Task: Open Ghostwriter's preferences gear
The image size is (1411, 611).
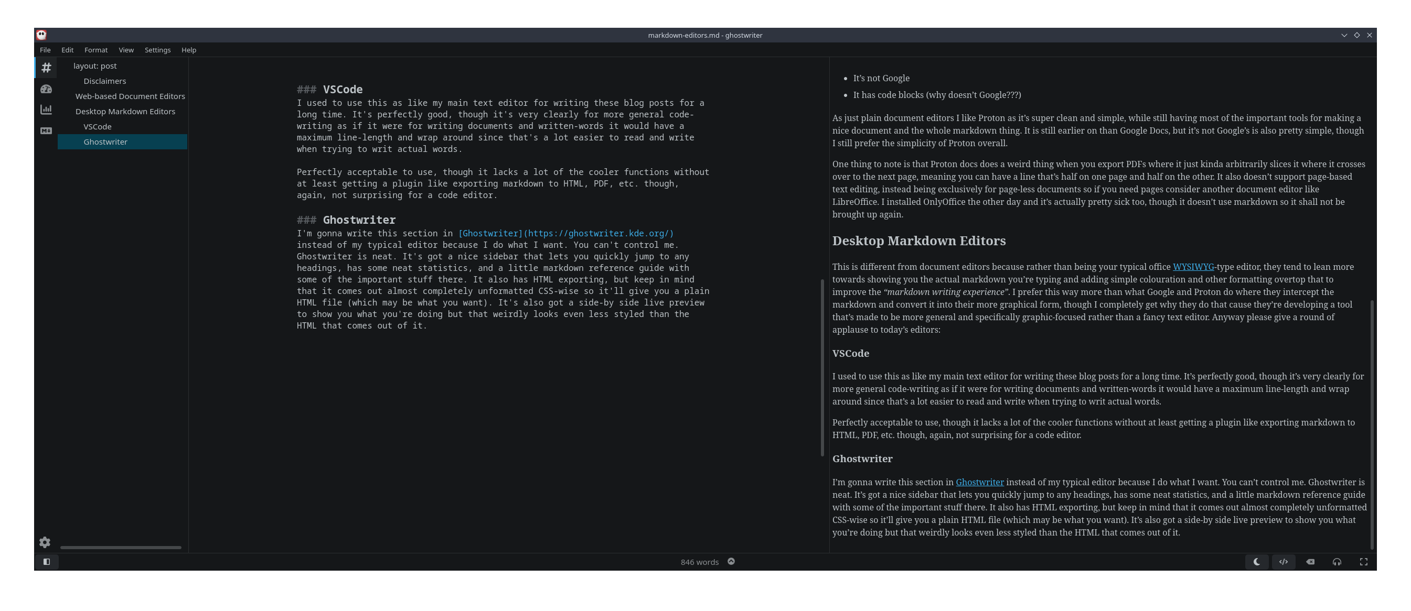Action: click(45, 542)
